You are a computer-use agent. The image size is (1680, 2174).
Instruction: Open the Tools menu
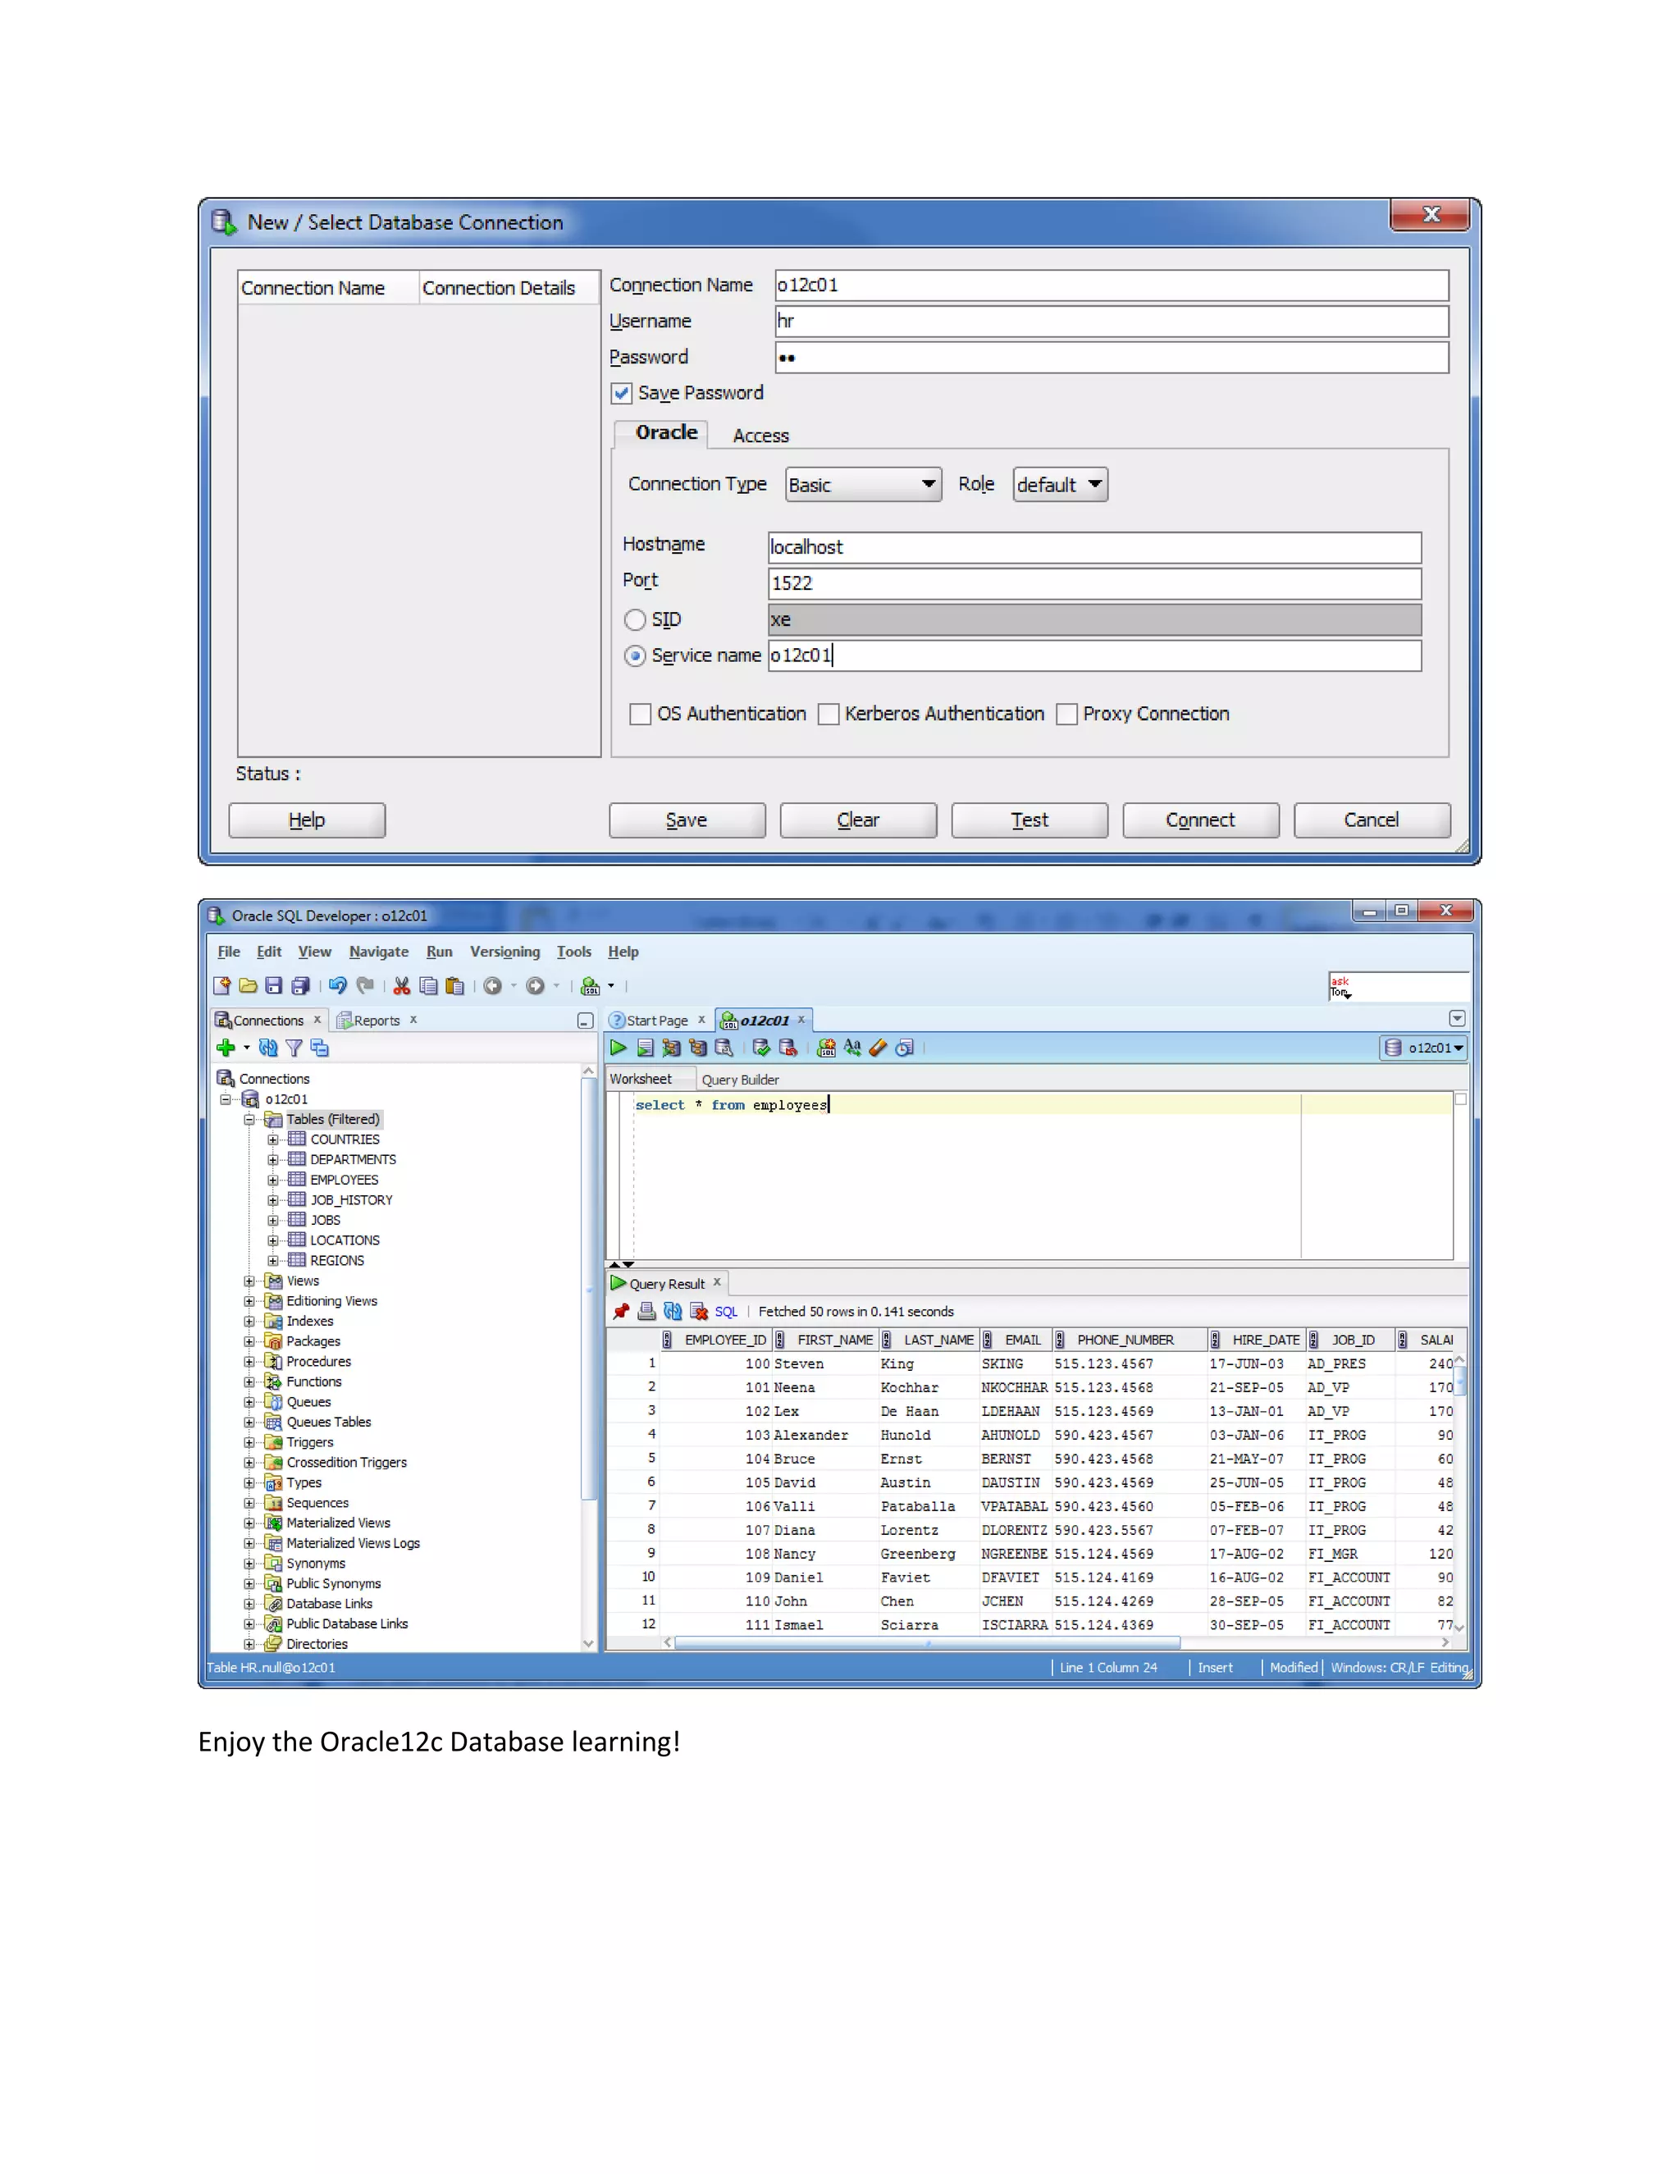pyautogui.click(x=574, y=952)
